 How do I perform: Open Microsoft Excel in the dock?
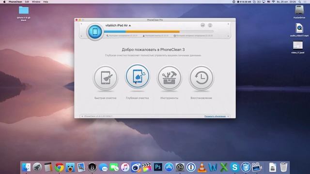(224, 167)
